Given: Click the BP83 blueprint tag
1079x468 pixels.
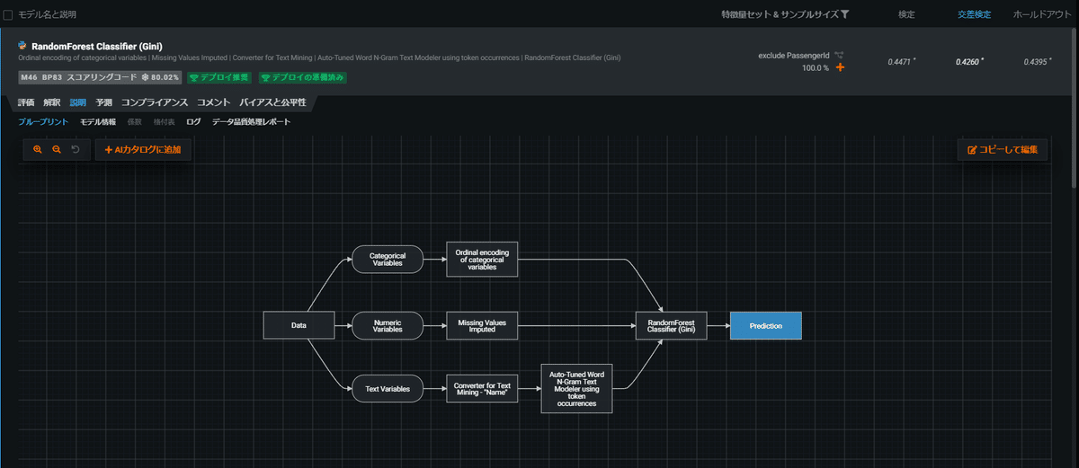Looking at the screenshot, I should pos(52,77).
